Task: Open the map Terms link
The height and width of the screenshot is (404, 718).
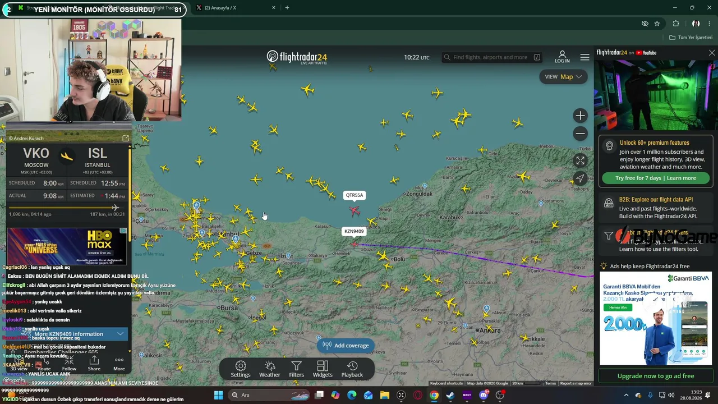Action: (551, 383)
